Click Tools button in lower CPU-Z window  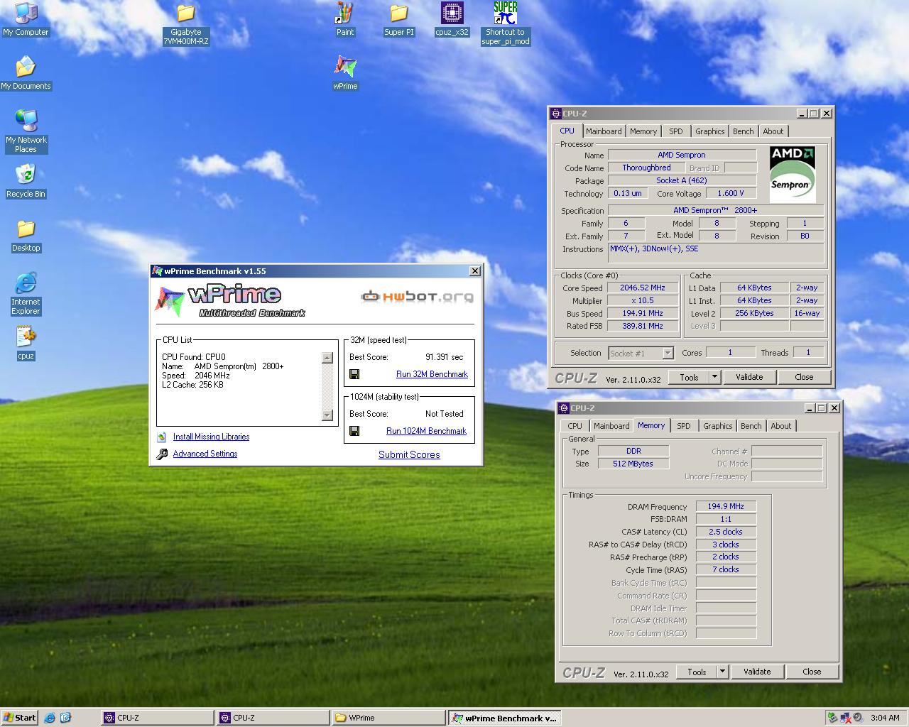point(697,672)
